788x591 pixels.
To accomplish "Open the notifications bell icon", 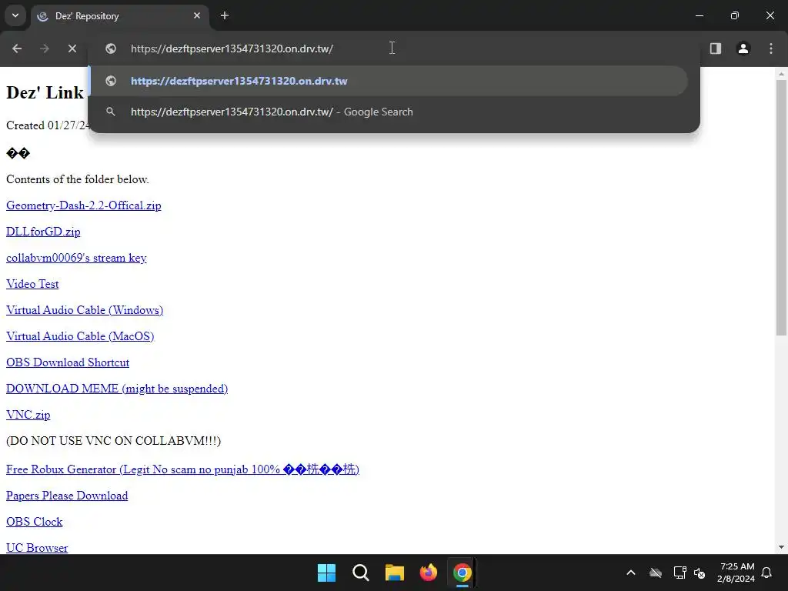I will pos(767,573).
